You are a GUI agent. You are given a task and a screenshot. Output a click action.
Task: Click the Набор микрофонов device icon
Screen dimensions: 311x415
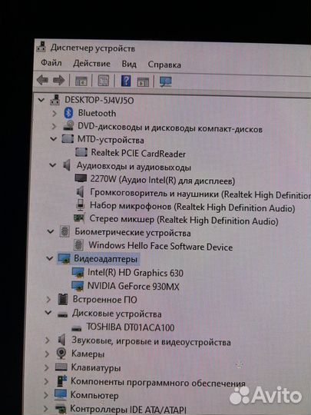coord(80,205)
